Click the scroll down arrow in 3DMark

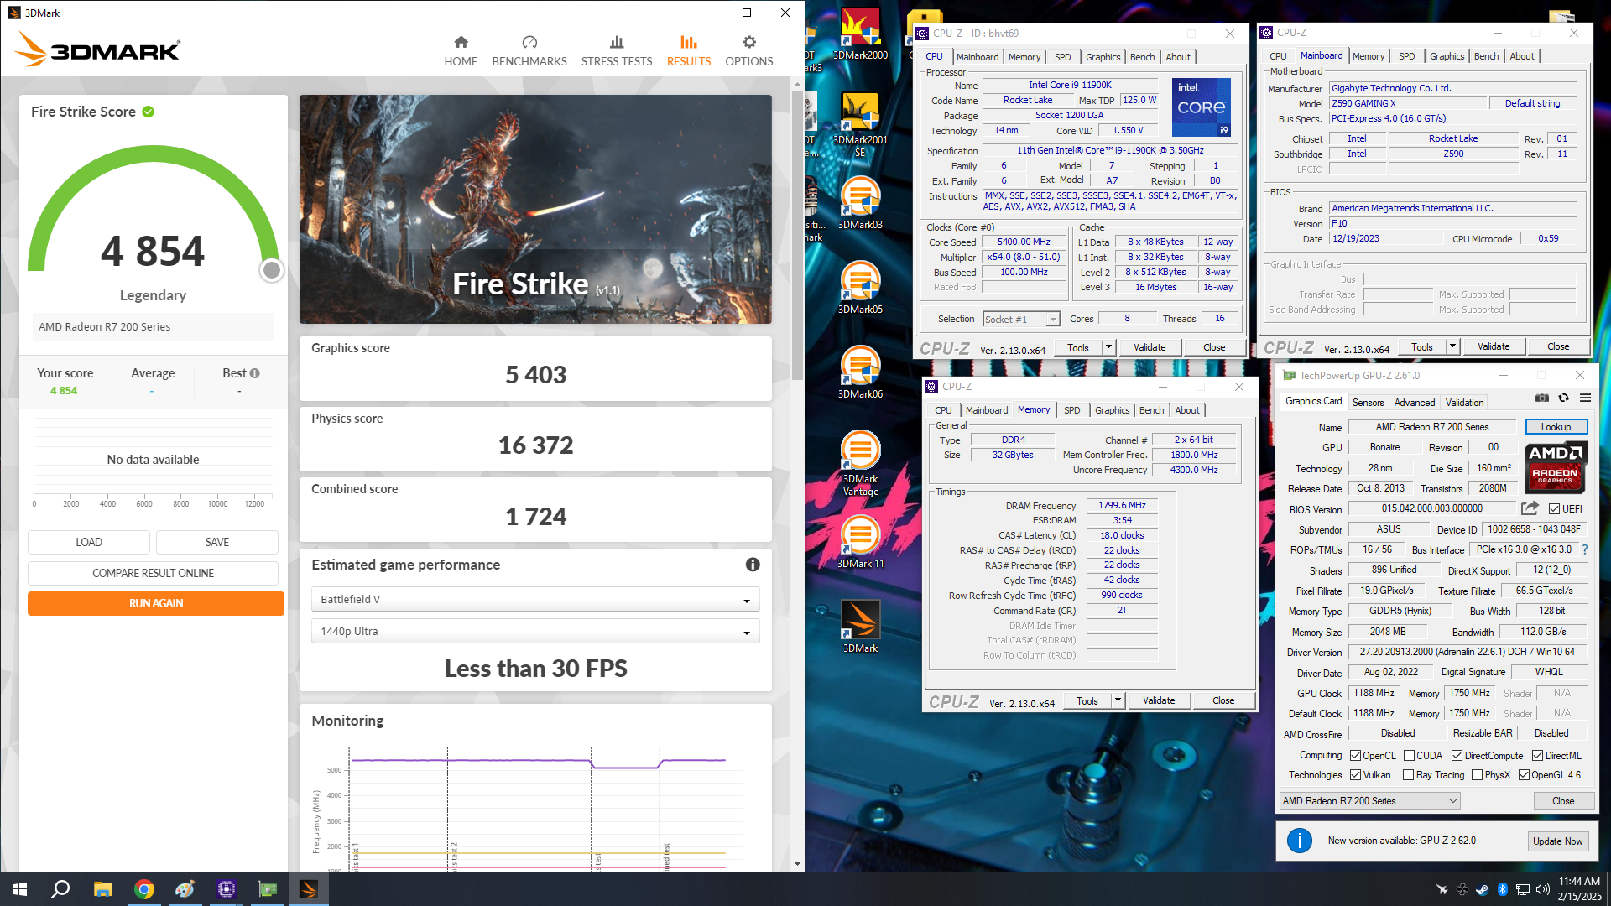(797, 863)
